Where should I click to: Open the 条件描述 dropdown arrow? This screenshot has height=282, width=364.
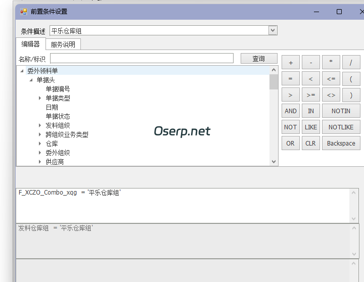pos(273,30)
